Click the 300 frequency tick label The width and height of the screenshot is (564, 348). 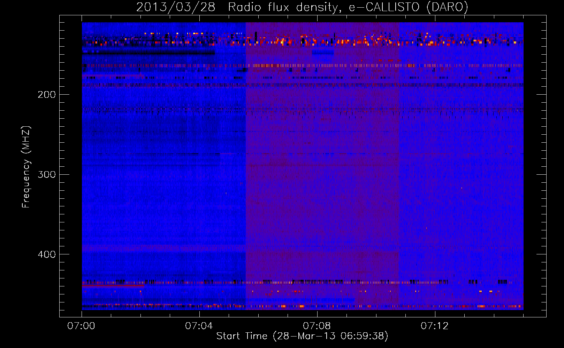click(47, 174)
